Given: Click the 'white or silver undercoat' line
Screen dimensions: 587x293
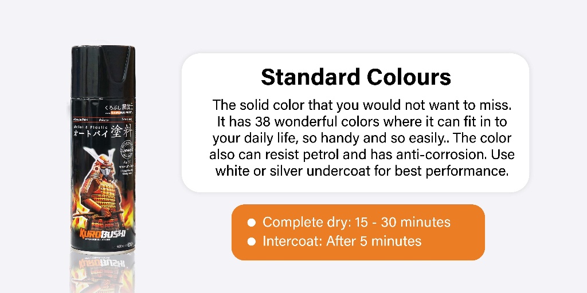Looking at the screenshot, I should pos(362,171).
